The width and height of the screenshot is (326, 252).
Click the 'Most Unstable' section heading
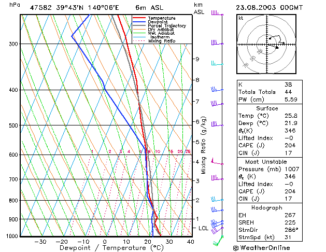coord(266,162)
